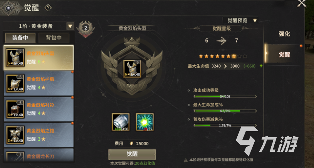Click the tier 2 laurel badge

(x=86, y=29)
